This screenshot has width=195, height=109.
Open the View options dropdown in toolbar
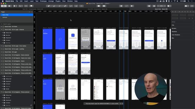coord(169,6)
